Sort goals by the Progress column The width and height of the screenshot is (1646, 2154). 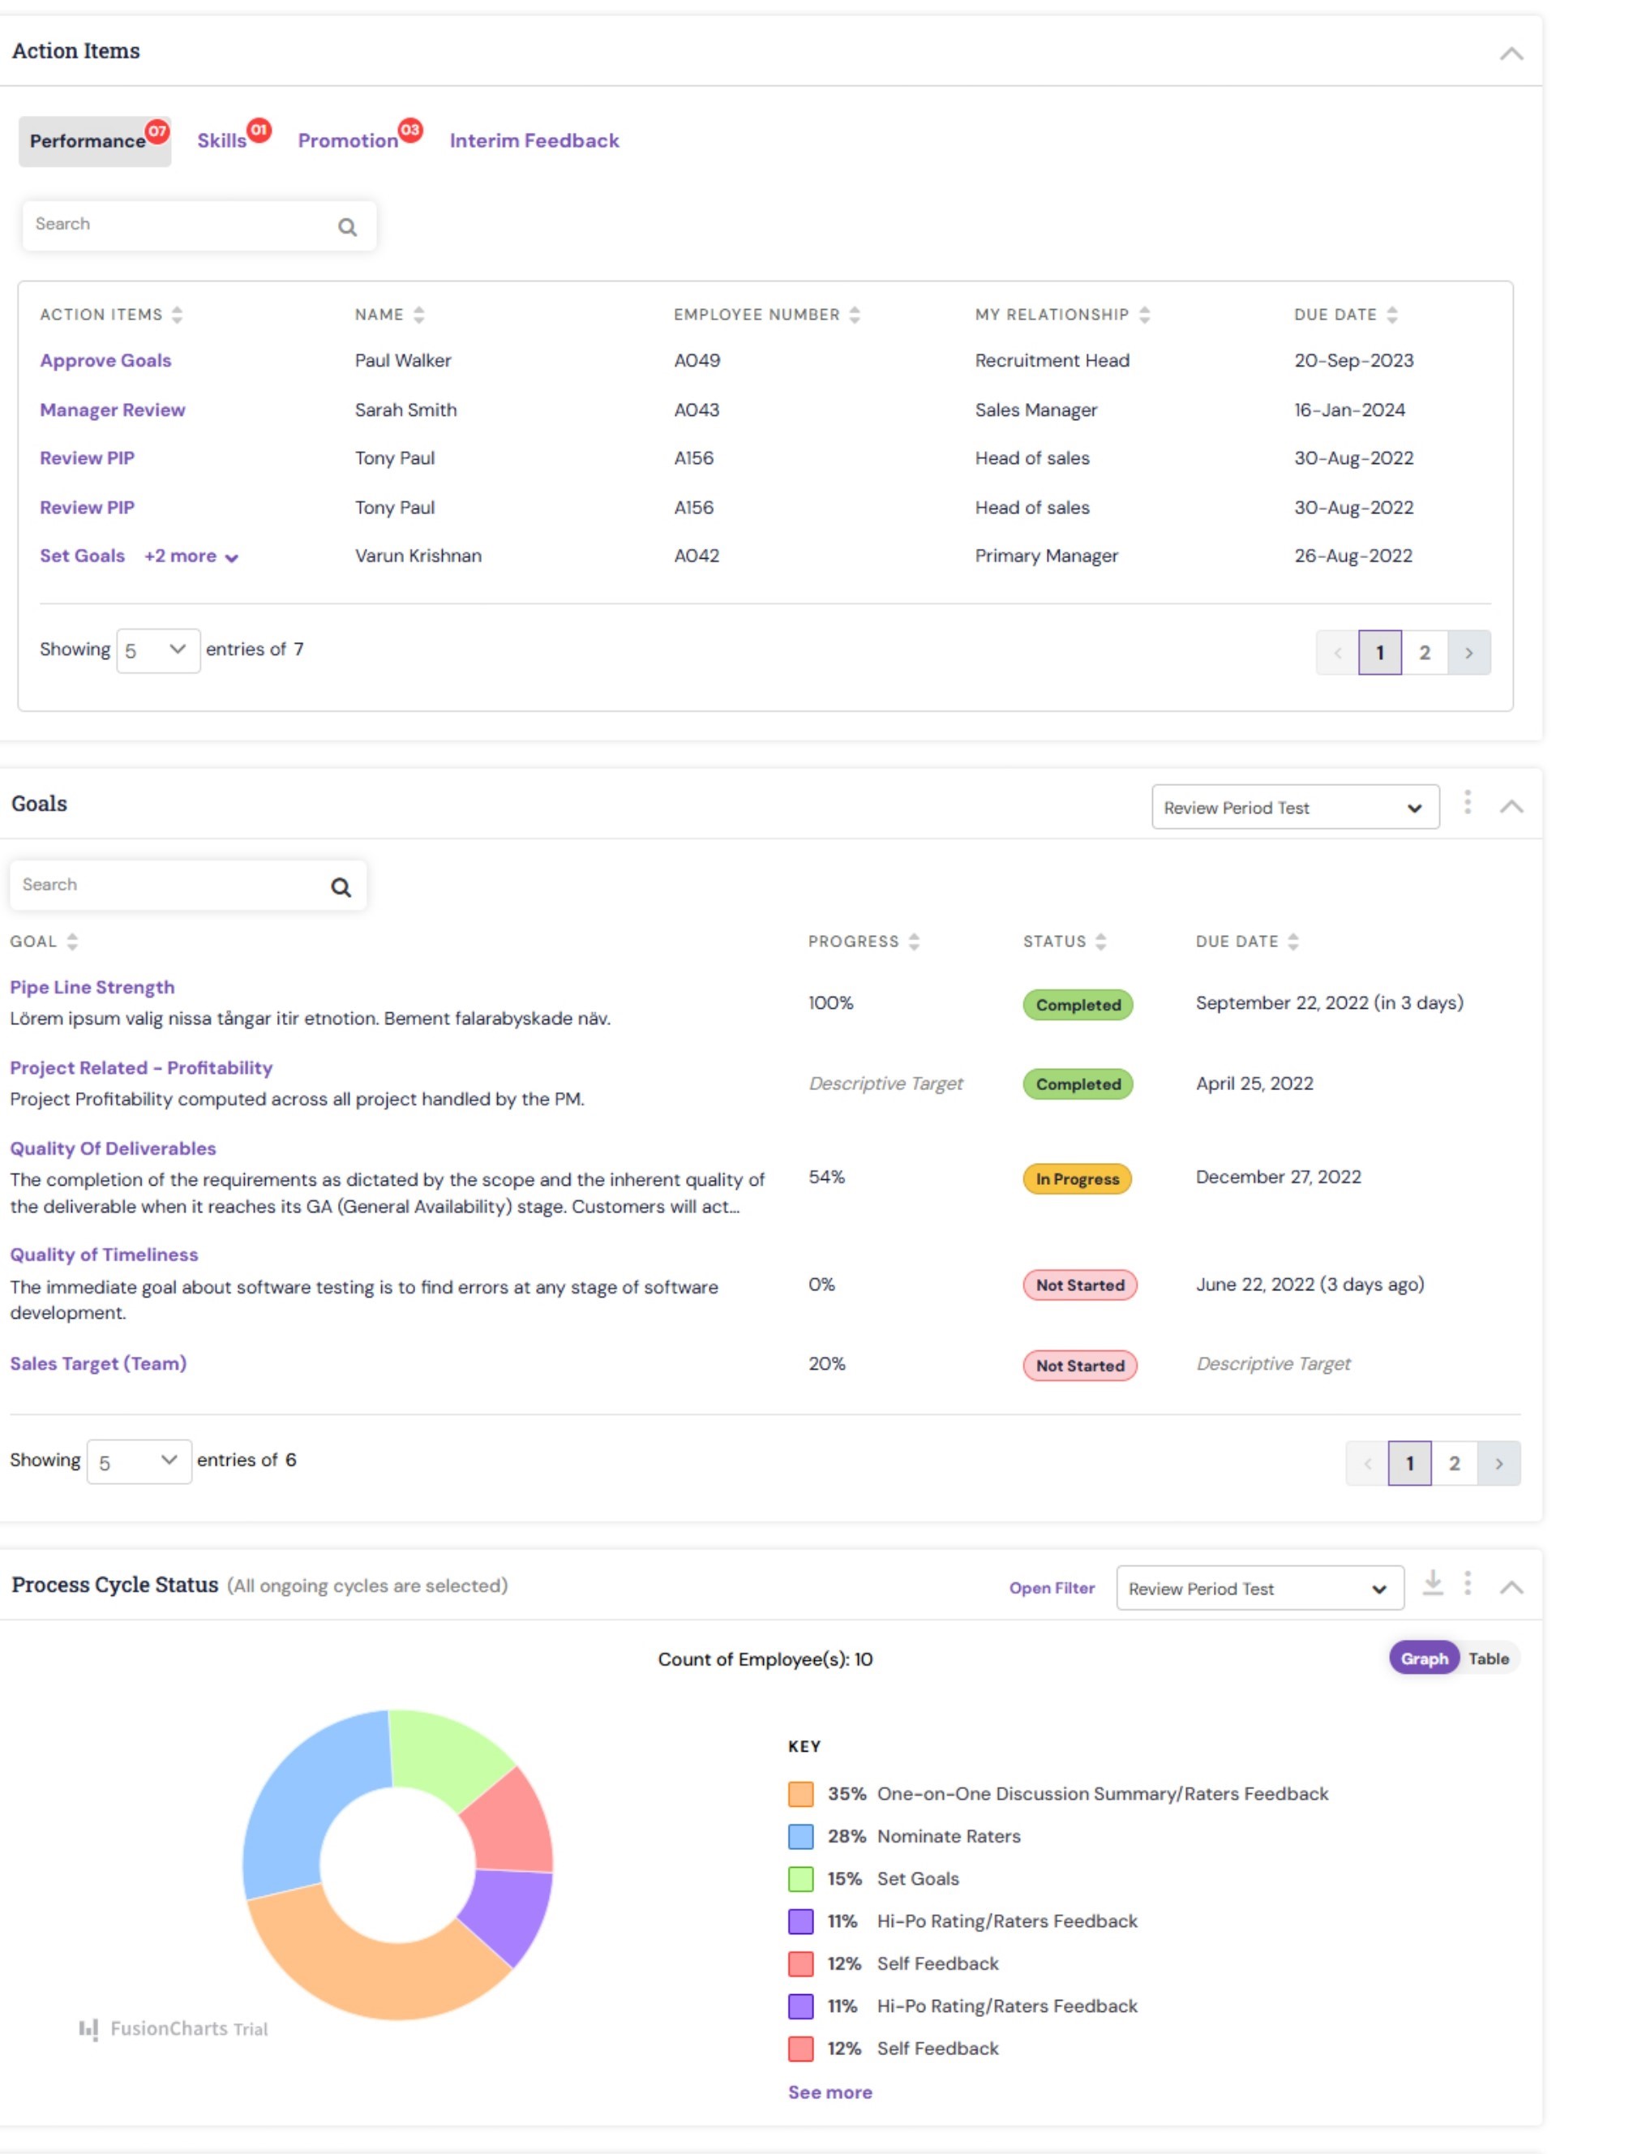[913, 942]
